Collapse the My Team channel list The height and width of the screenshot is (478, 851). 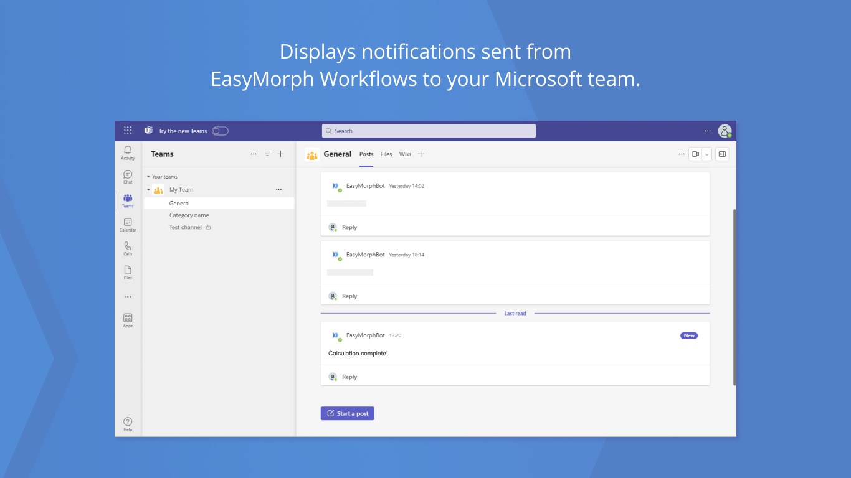[x=148, y=190]
